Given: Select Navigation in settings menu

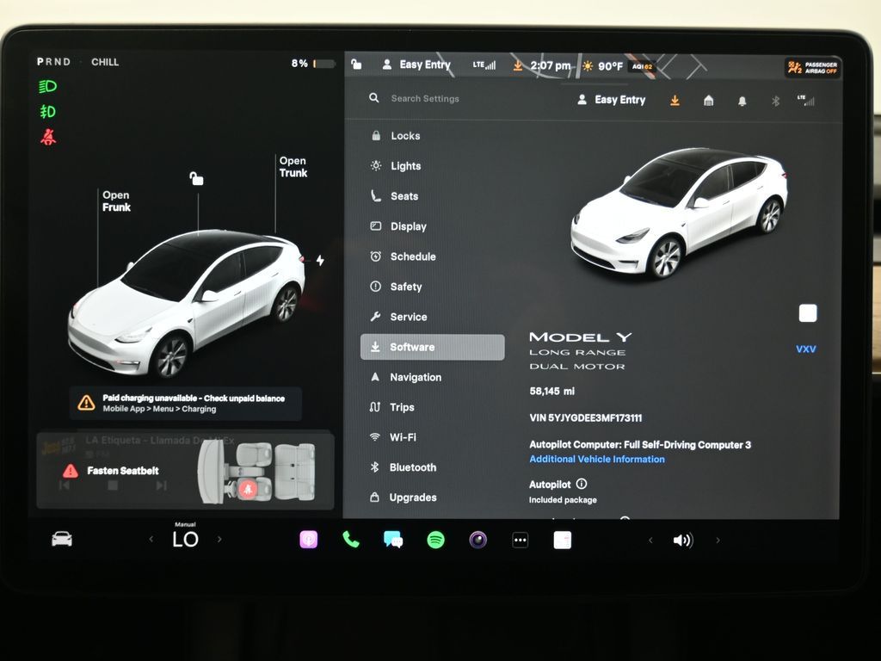Looking at the screenshot, I should (x=415, y=377).
